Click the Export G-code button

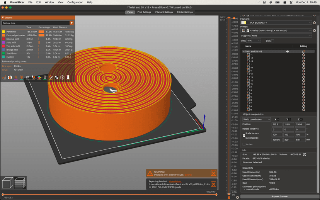[x=280, y=197]
